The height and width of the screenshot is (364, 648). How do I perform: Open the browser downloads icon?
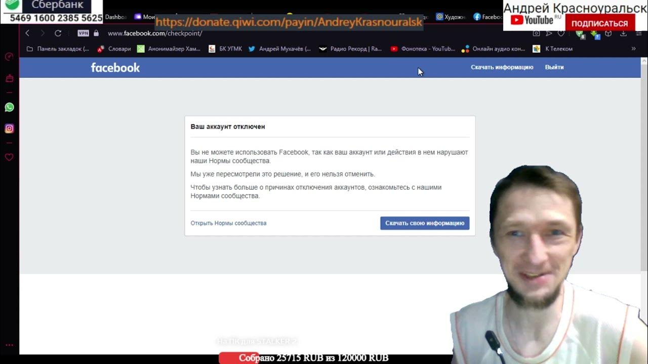coord(624,34)
